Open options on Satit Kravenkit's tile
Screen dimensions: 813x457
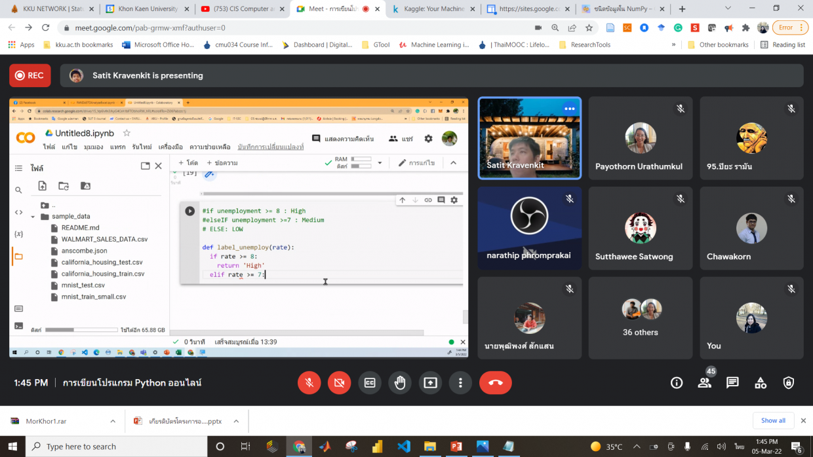point(569,109)
